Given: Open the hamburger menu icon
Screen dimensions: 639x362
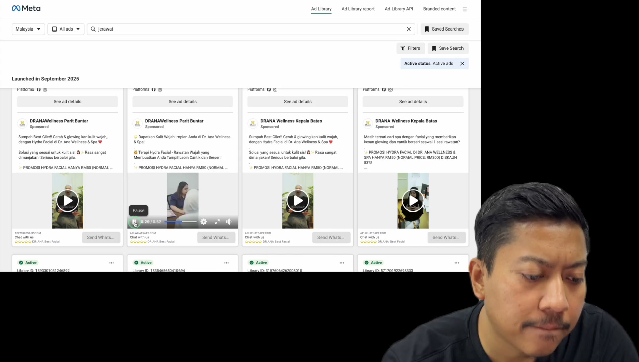Looking at the screenshot, I should point(465,9).
